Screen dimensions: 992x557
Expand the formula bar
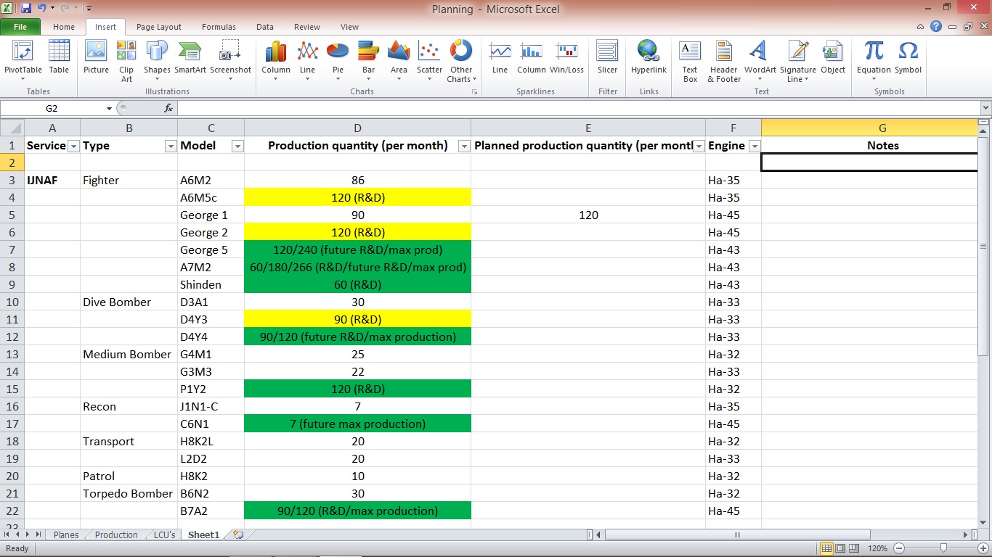coord(985,108)
